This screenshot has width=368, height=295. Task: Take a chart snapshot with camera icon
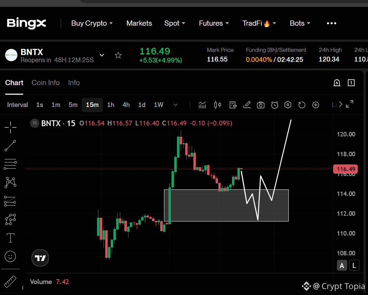click(x=260, y=105)
